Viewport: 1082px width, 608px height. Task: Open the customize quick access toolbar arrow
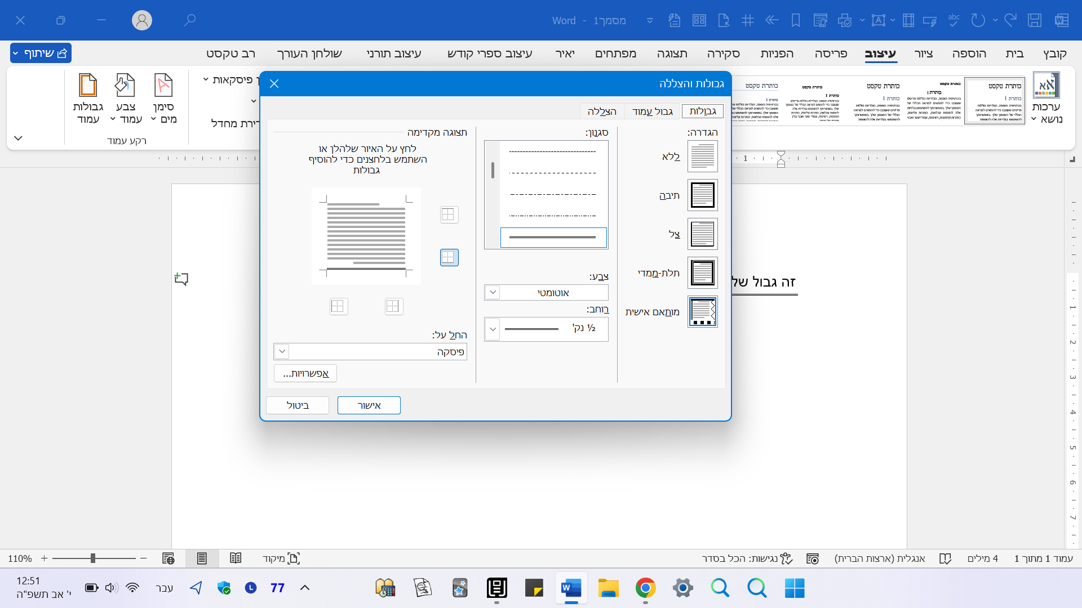(650, 21)
